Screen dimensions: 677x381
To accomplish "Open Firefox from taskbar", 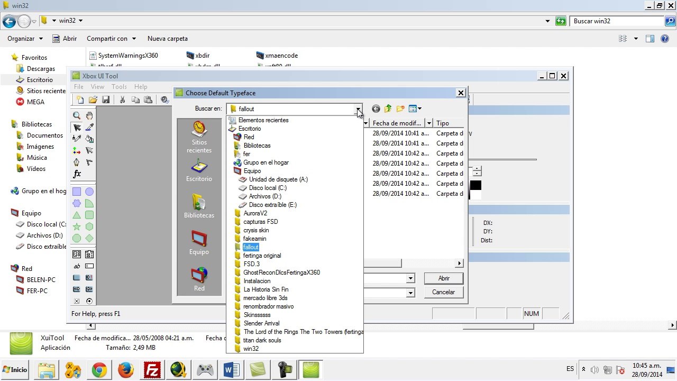I will [126, 370].
